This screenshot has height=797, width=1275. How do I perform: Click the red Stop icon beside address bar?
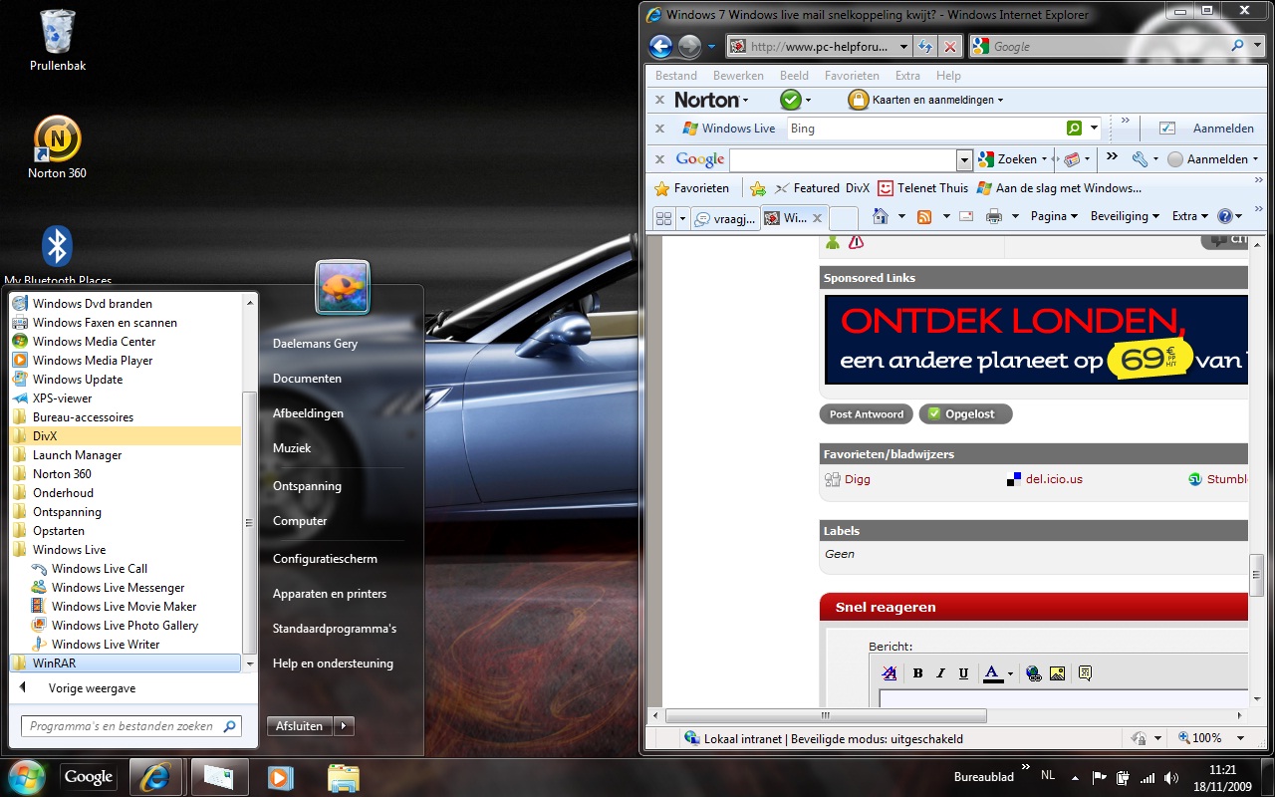[950, 46]
